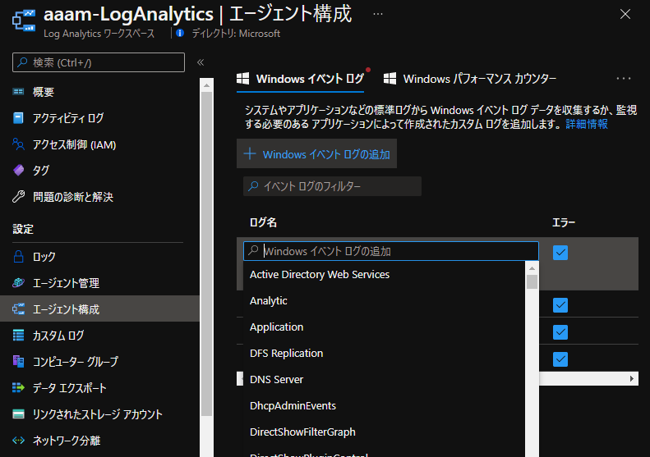Open アクティビティ ログ activity log icon
The width and height of the screenshot is (650, 457).
coord(18,118)
